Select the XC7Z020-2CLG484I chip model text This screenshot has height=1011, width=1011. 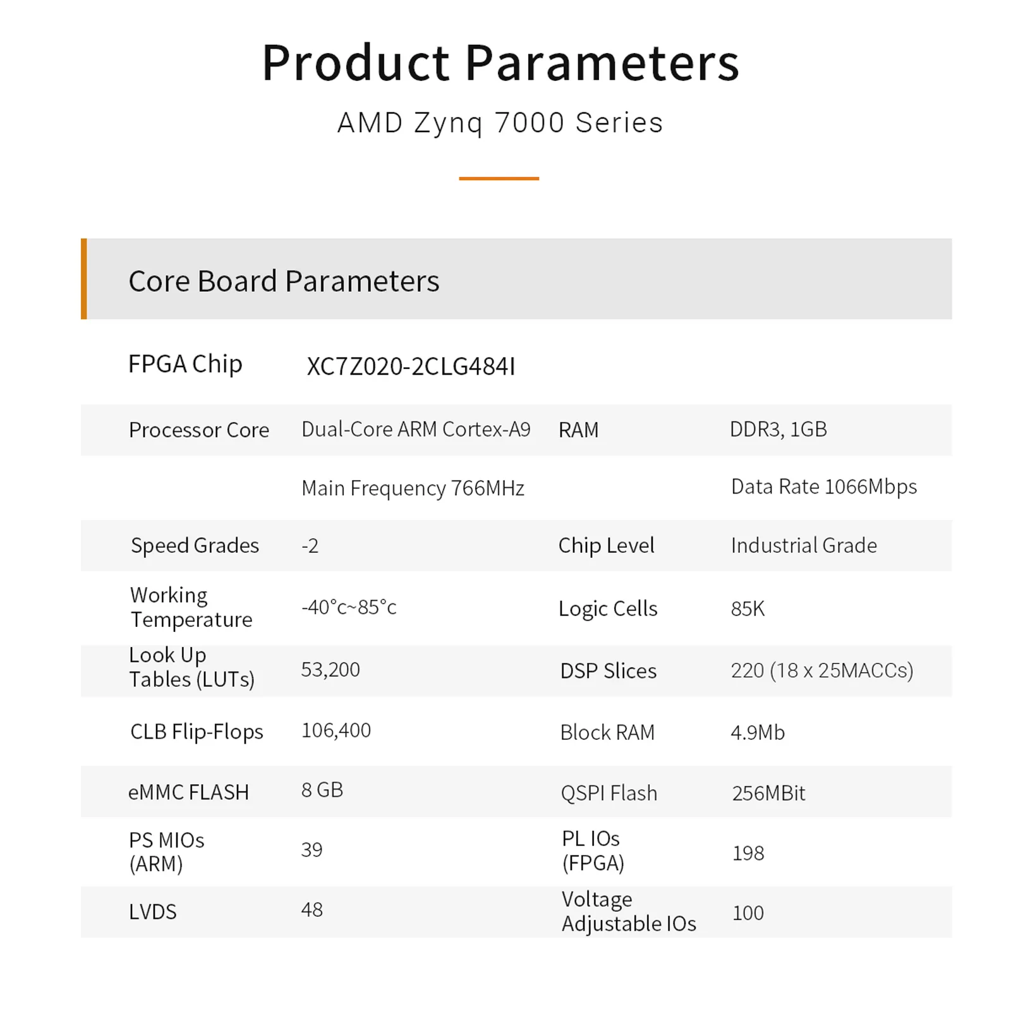coord(411,366)
